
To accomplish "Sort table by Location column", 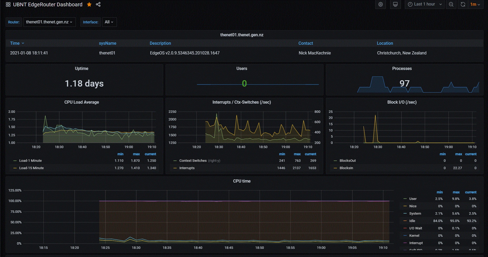I will click(385, 43).
